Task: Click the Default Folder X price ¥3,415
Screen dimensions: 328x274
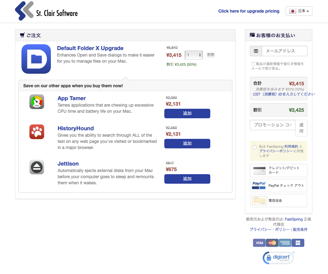Action: [x=174, y=55]
